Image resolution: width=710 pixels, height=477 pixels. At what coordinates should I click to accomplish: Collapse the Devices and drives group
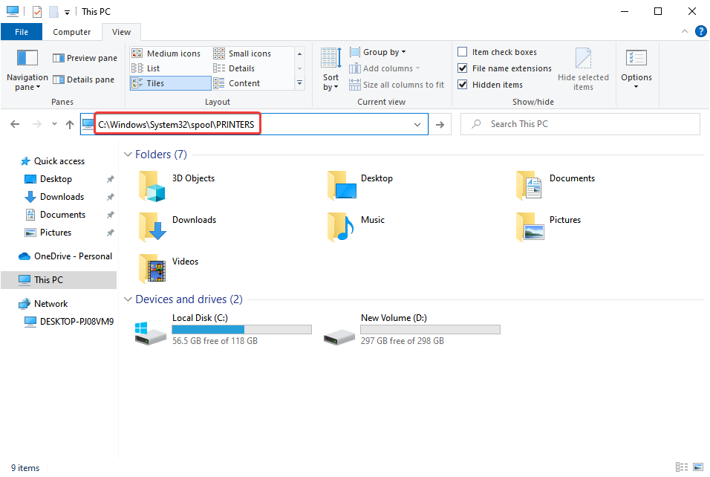click(128, 299)
